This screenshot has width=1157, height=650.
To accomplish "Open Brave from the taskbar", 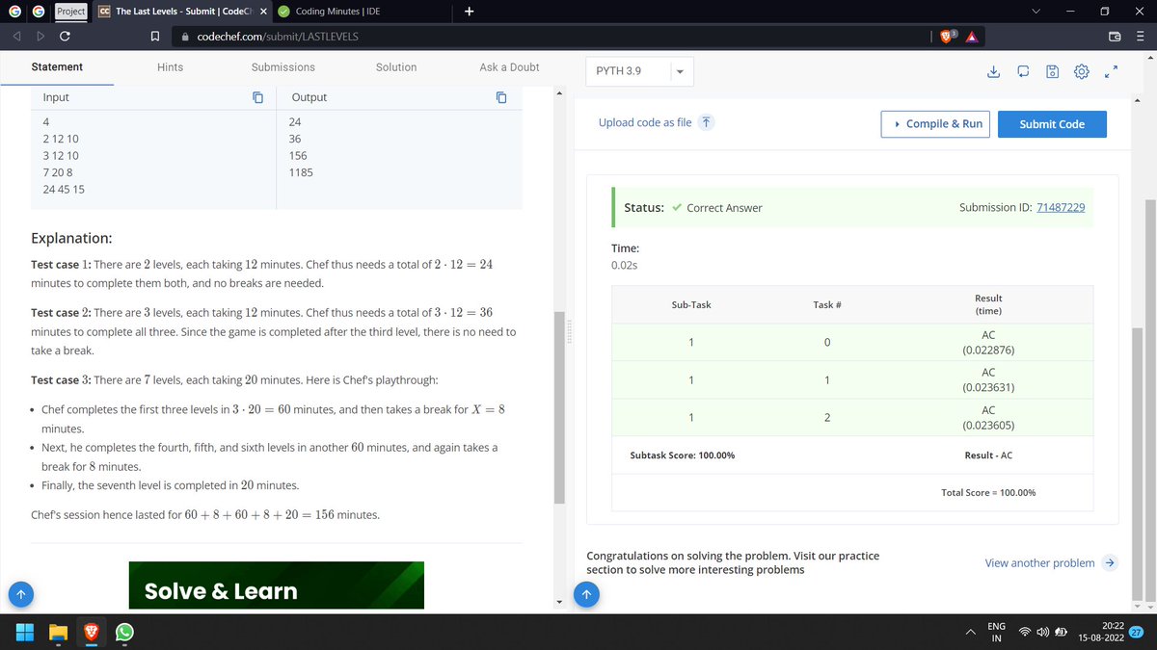I will [x=91, y=633].
